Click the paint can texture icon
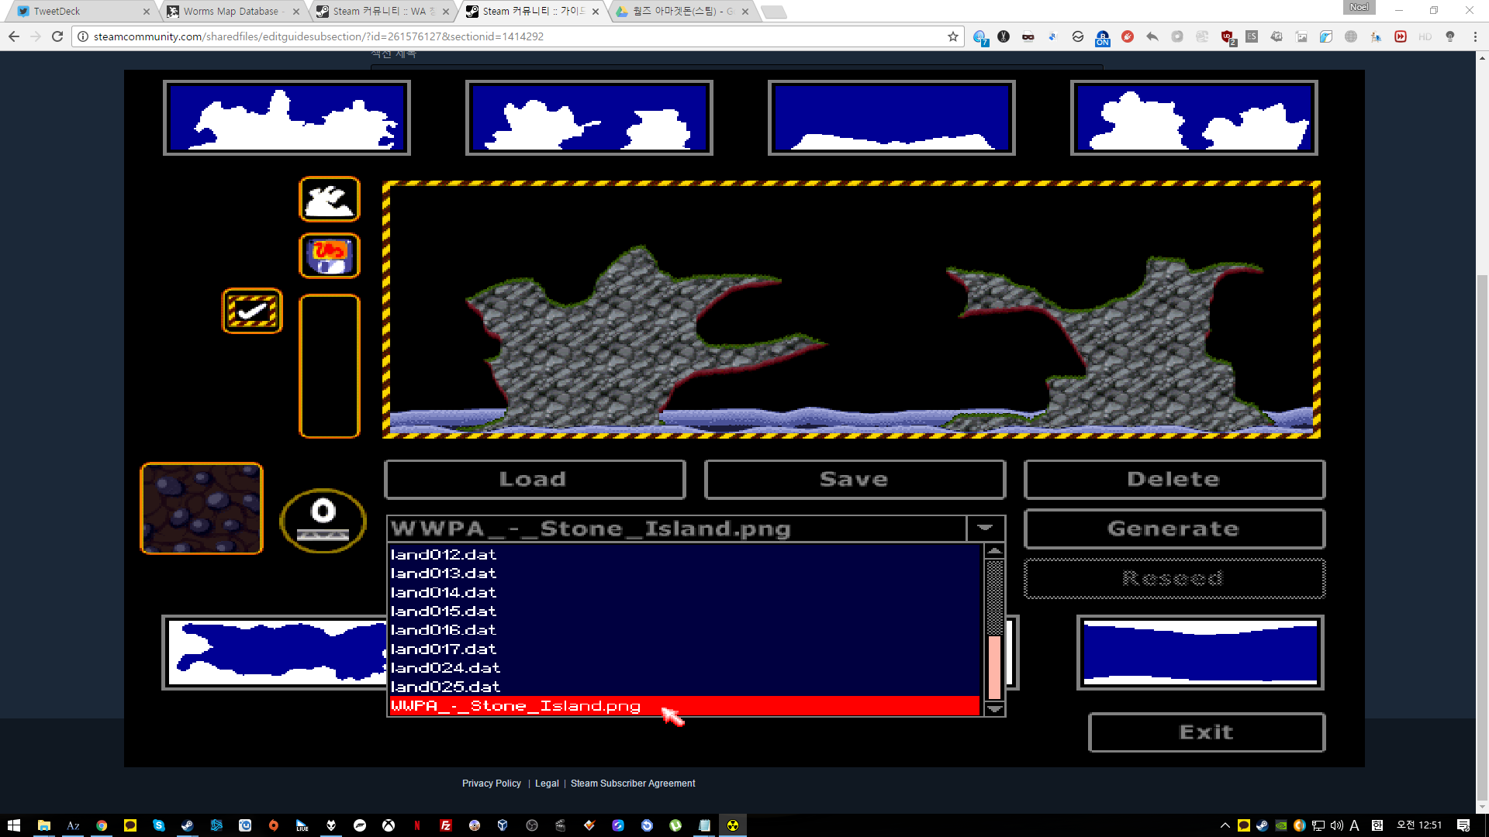Viewport: 1489px width, 837px height. coord(330,256)
